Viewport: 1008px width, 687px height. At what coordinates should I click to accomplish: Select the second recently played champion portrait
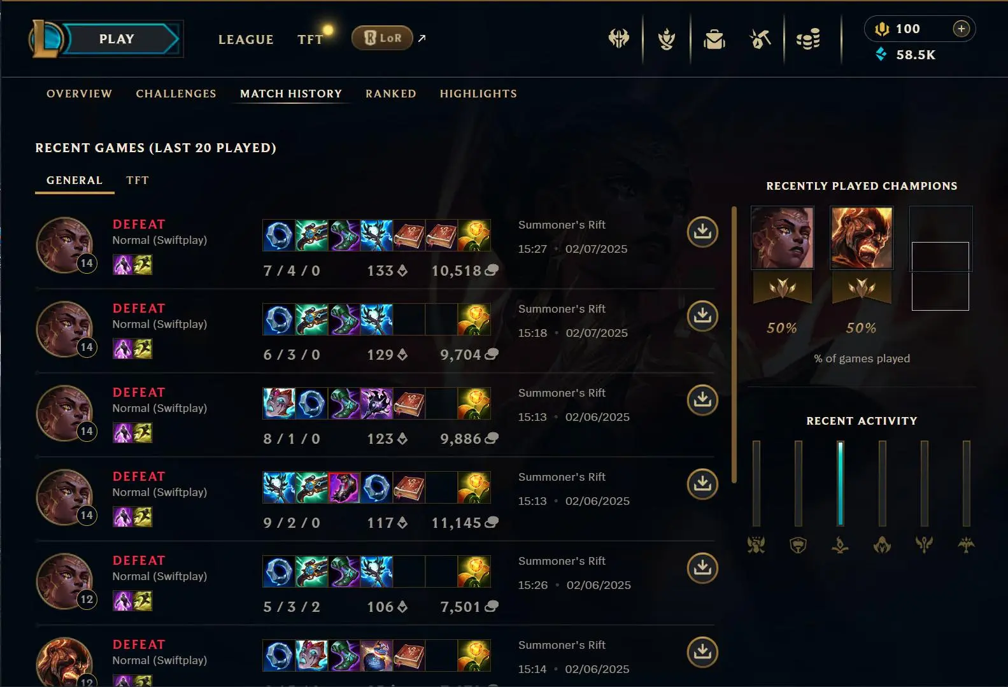pos(861,237)
